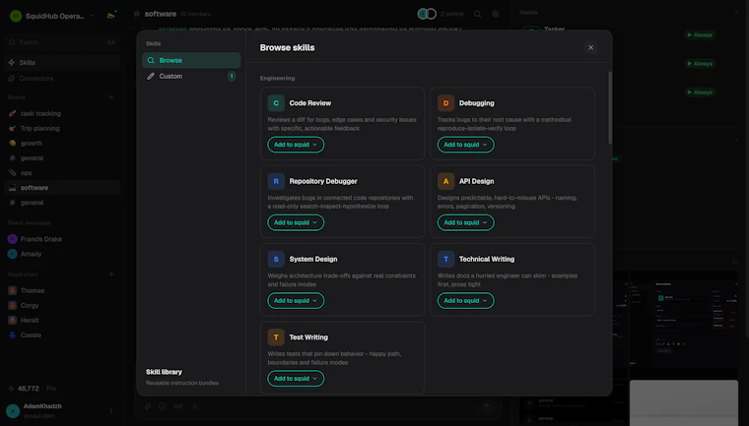Open the task tracking room
This screenshot has height=426, width=749.
click(62, 113)
